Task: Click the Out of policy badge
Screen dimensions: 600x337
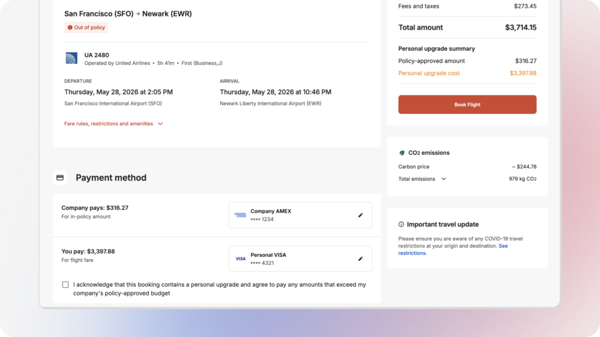Action: 86,28
